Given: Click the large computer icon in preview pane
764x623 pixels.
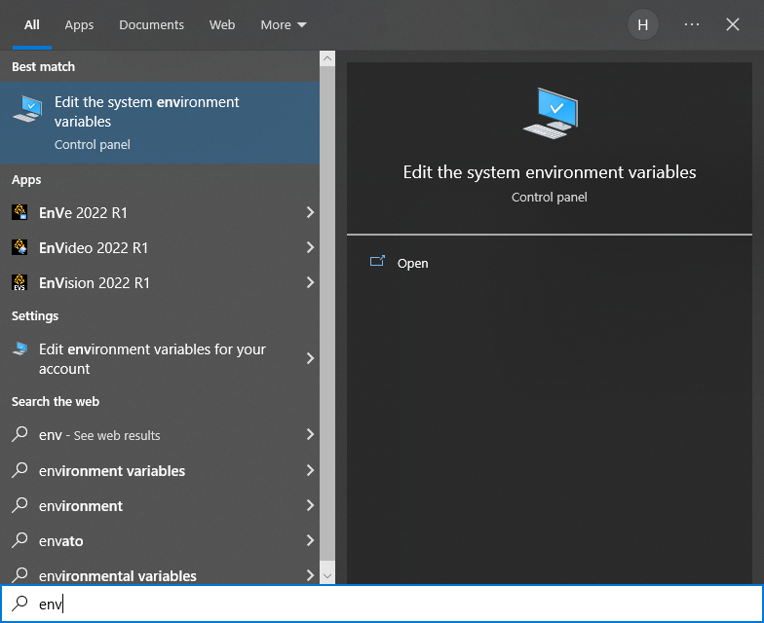Looking at the screenshot, I should [550, 113].
